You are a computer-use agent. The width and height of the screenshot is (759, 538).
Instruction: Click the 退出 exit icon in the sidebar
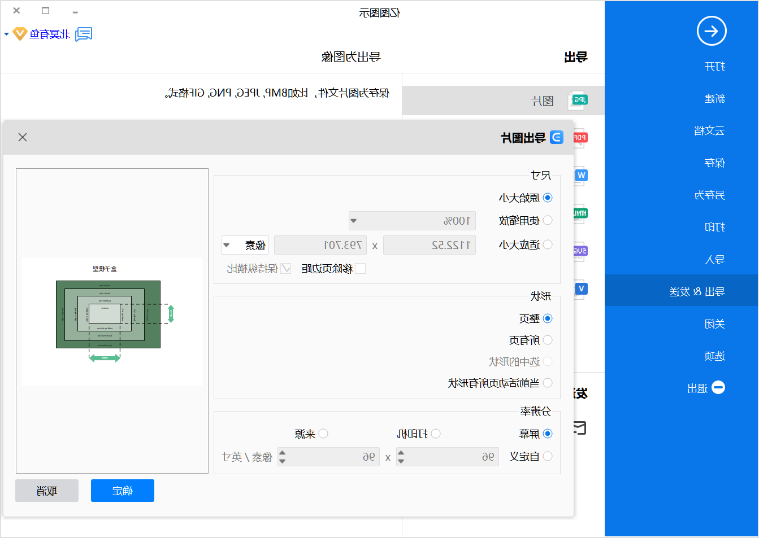pyautogui.click(x=718, y=388)
